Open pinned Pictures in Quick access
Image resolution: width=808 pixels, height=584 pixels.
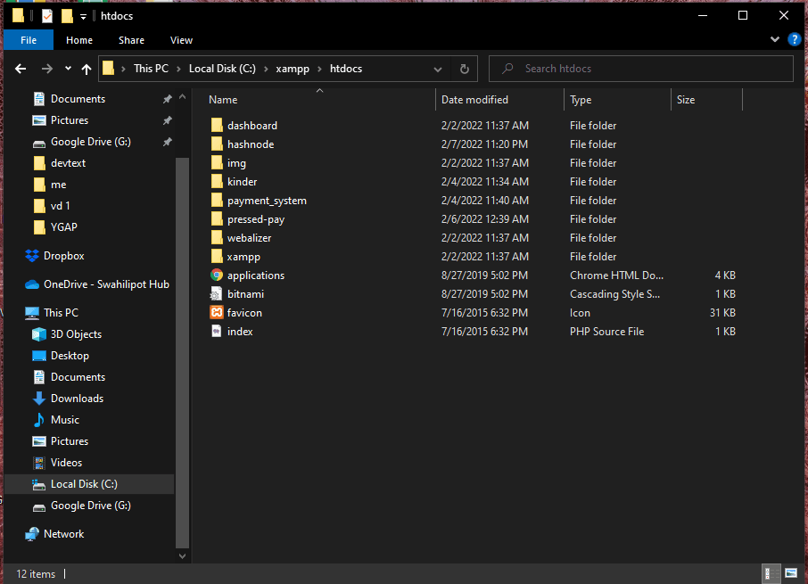[69, 120]
